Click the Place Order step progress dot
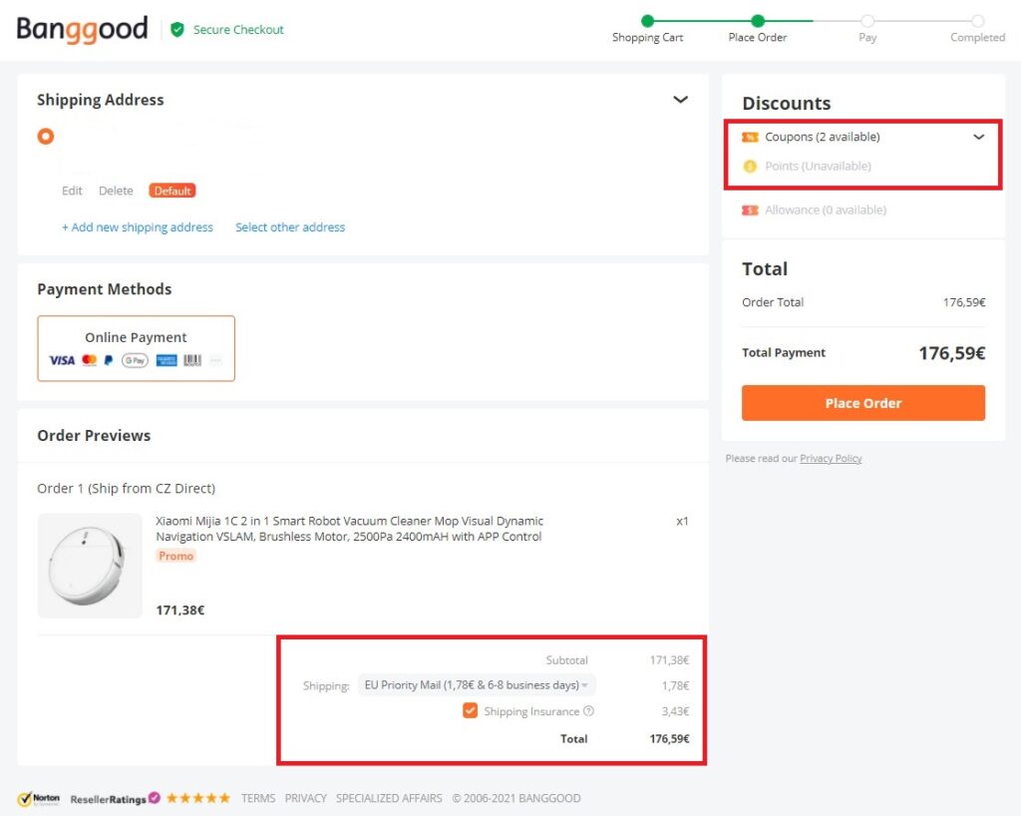The width and height of the screenshot is (1021, 816). 758,21
